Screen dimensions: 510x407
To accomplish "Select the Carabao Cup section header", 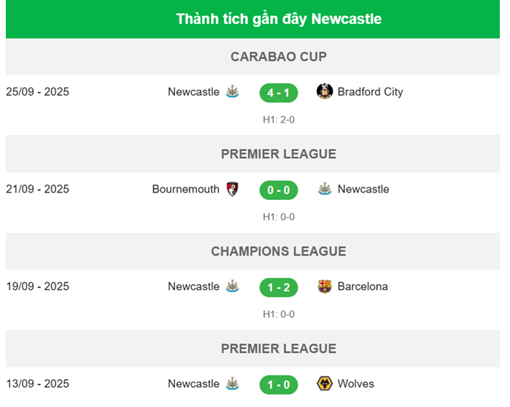I will [279, 57].
